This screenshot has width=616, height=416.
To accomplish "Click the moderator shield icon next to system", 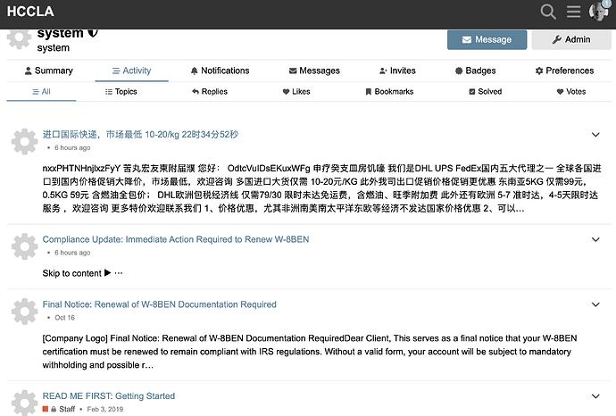I will tap(93, 33).
